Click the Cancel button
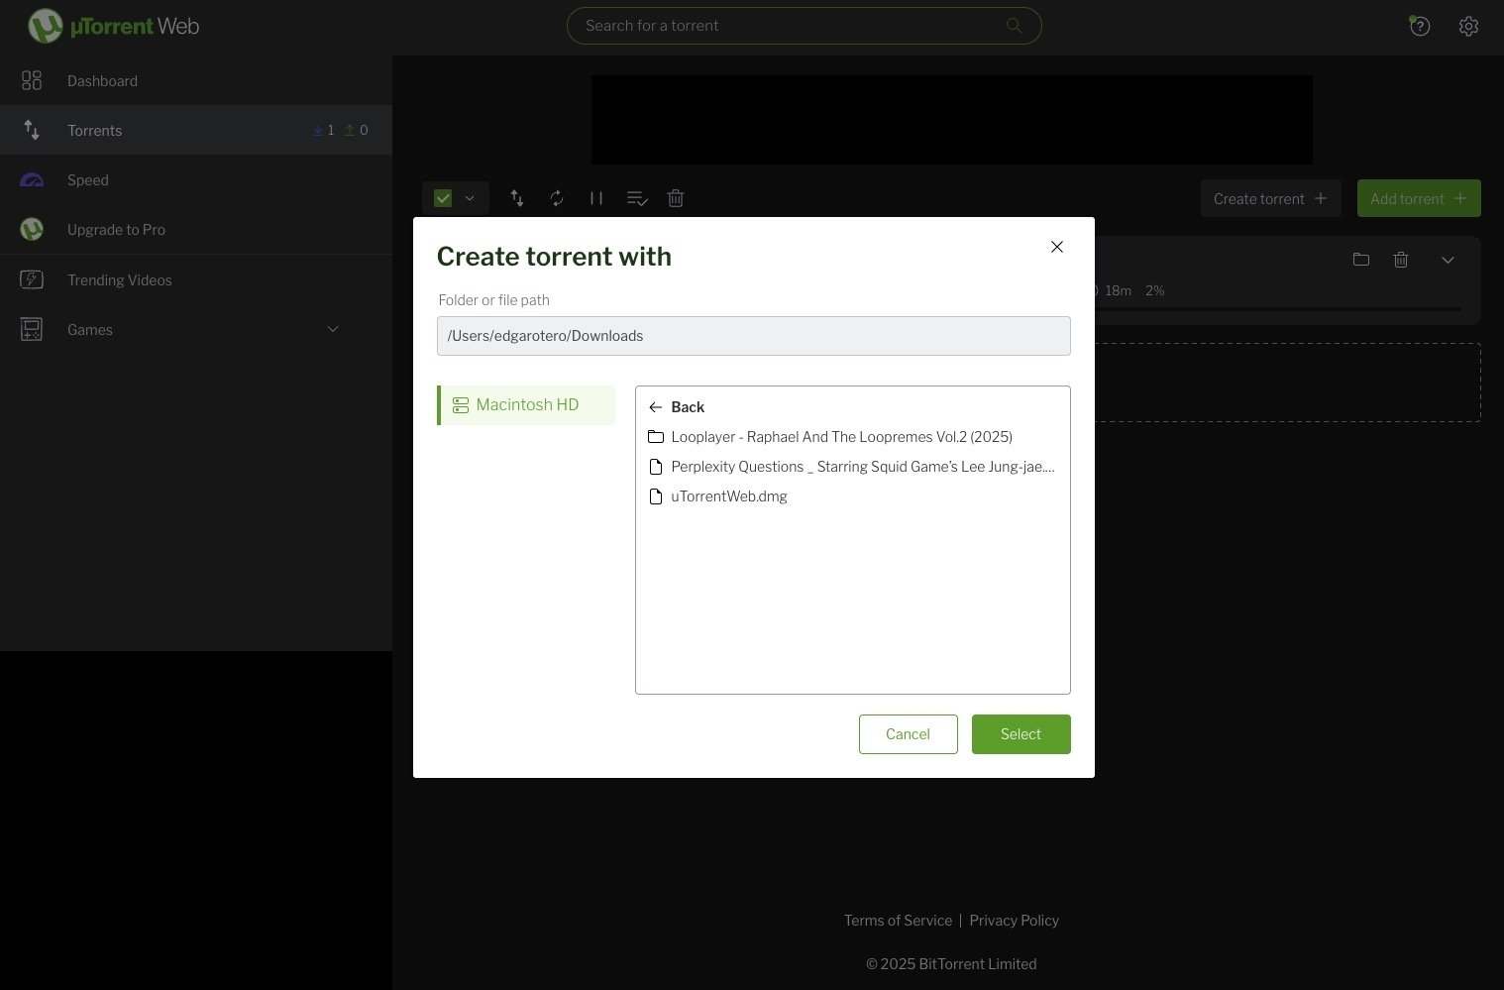The image size is (1504, 990). 908,734
